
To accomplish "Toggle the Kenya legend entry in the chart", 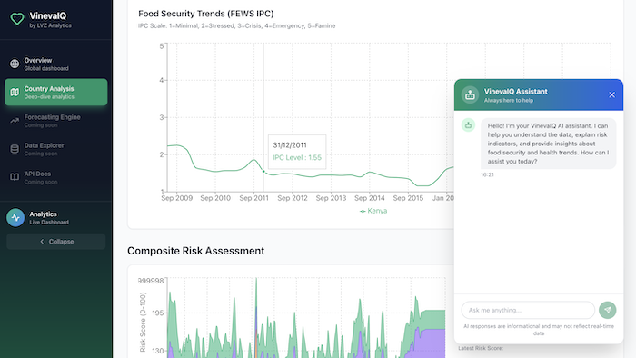I will [x=373, y=211].
